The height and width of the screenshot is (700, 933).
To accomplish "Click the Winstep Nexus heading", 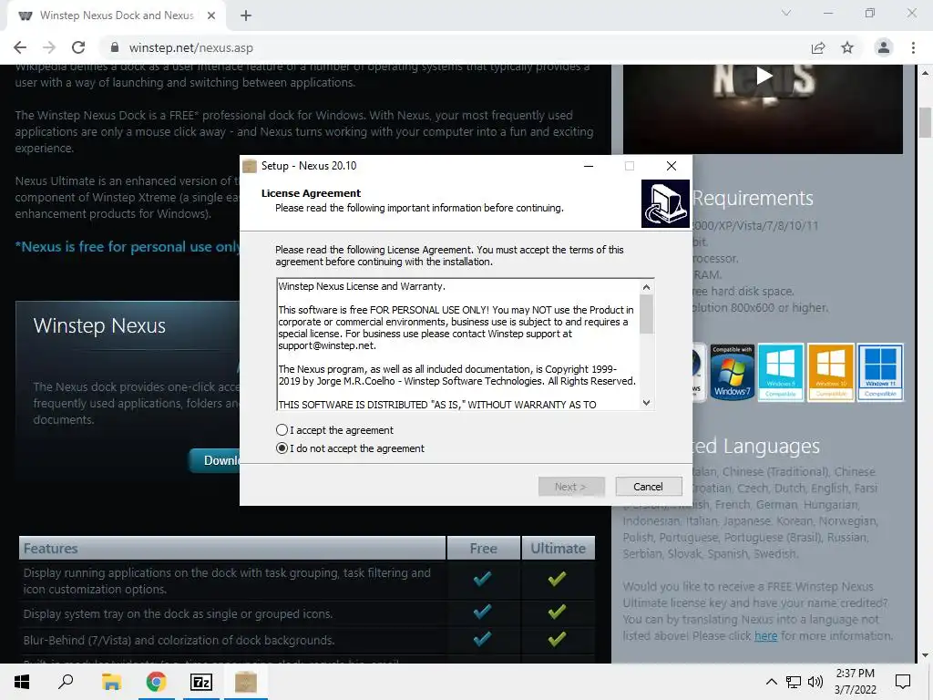I will coord(99,325).
